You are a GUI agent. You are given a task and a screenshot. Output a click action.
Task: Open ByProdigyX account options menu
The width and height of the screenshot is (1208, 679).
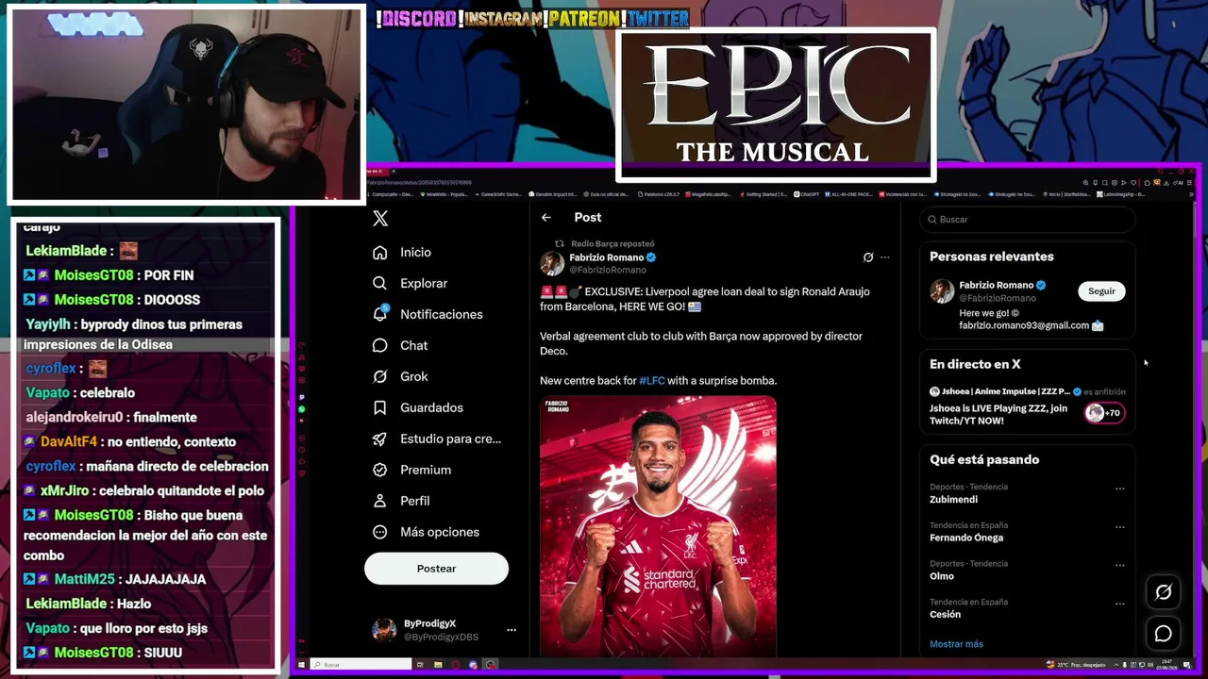tap(512, 630)
